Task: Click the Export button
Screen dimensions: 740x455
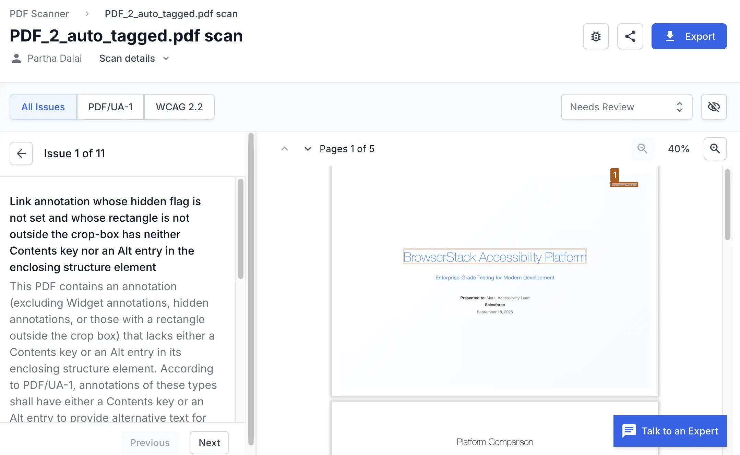Action: pyautogui.click(x=689, y=36)
